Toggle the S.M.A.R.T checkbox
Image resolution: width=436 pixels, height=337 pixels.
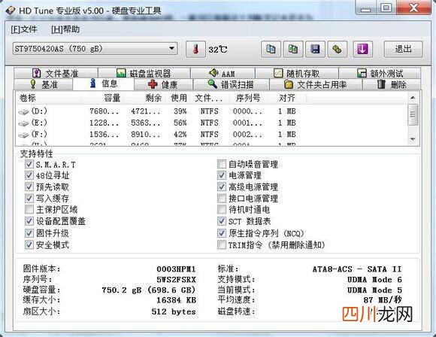[x=29, y=164]
